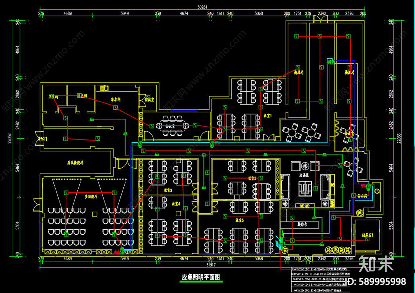Click the 22036 dimension on the left side
The width and height of the screenshot is (415, 293).
(10, 139)
